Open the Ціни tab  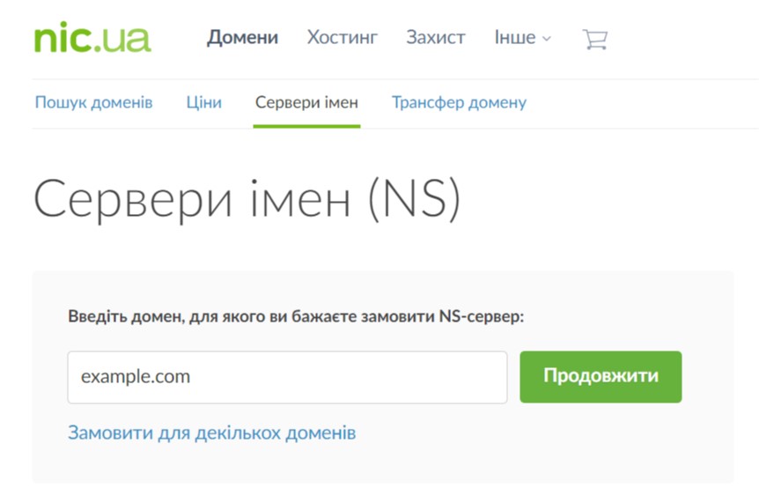[203, 102]
